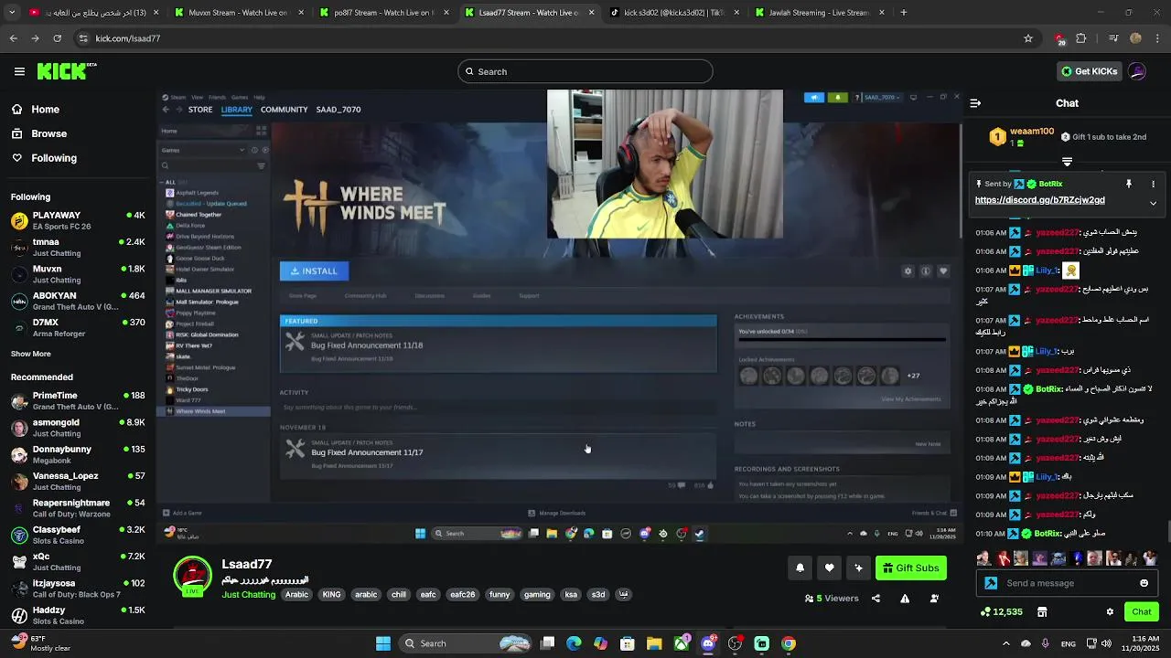This screenshot has width=1171, height=658.
Task: Click the taskbar weather widget
Action: click(41, 643)
